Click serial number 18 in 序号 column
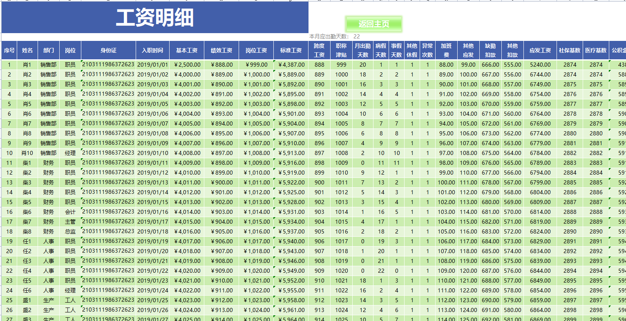Viewport: 626px width, 321px height. pyautogui.click(x=9, y=231)
